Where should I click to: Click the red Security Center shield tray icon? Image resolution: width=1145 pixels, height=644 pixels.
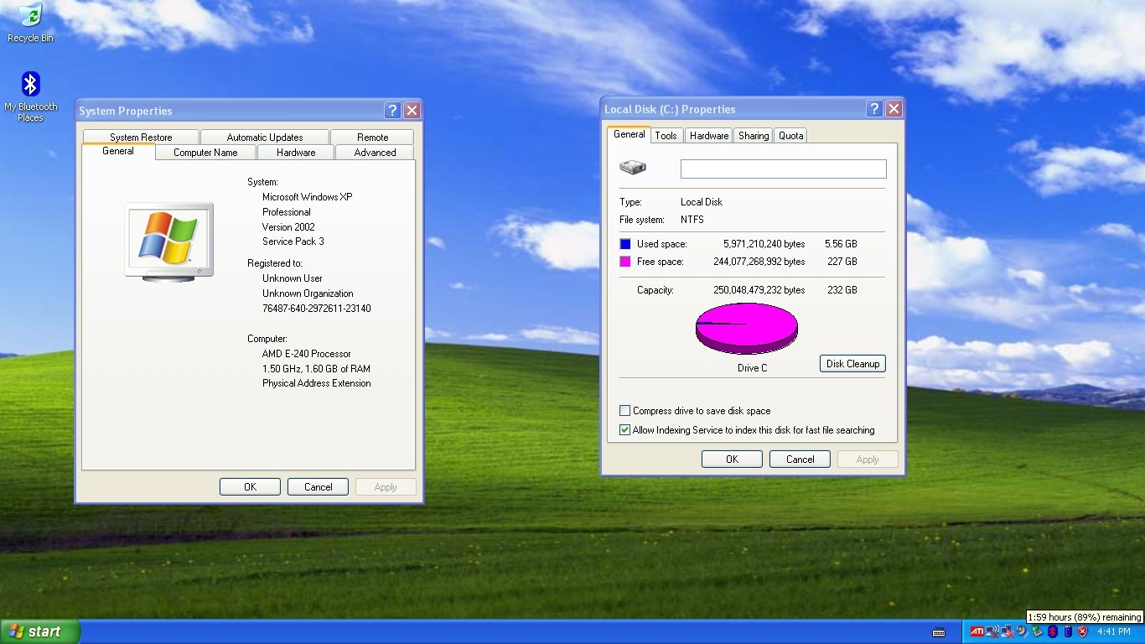tap(1082, 631)
